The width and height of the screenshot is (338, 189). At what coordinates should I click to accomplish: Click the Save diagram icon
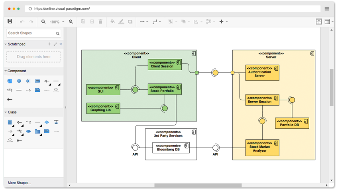point(10,21)
